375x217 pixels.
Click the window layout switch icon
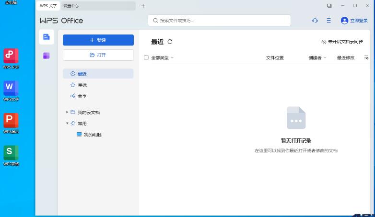pos(329,6)
